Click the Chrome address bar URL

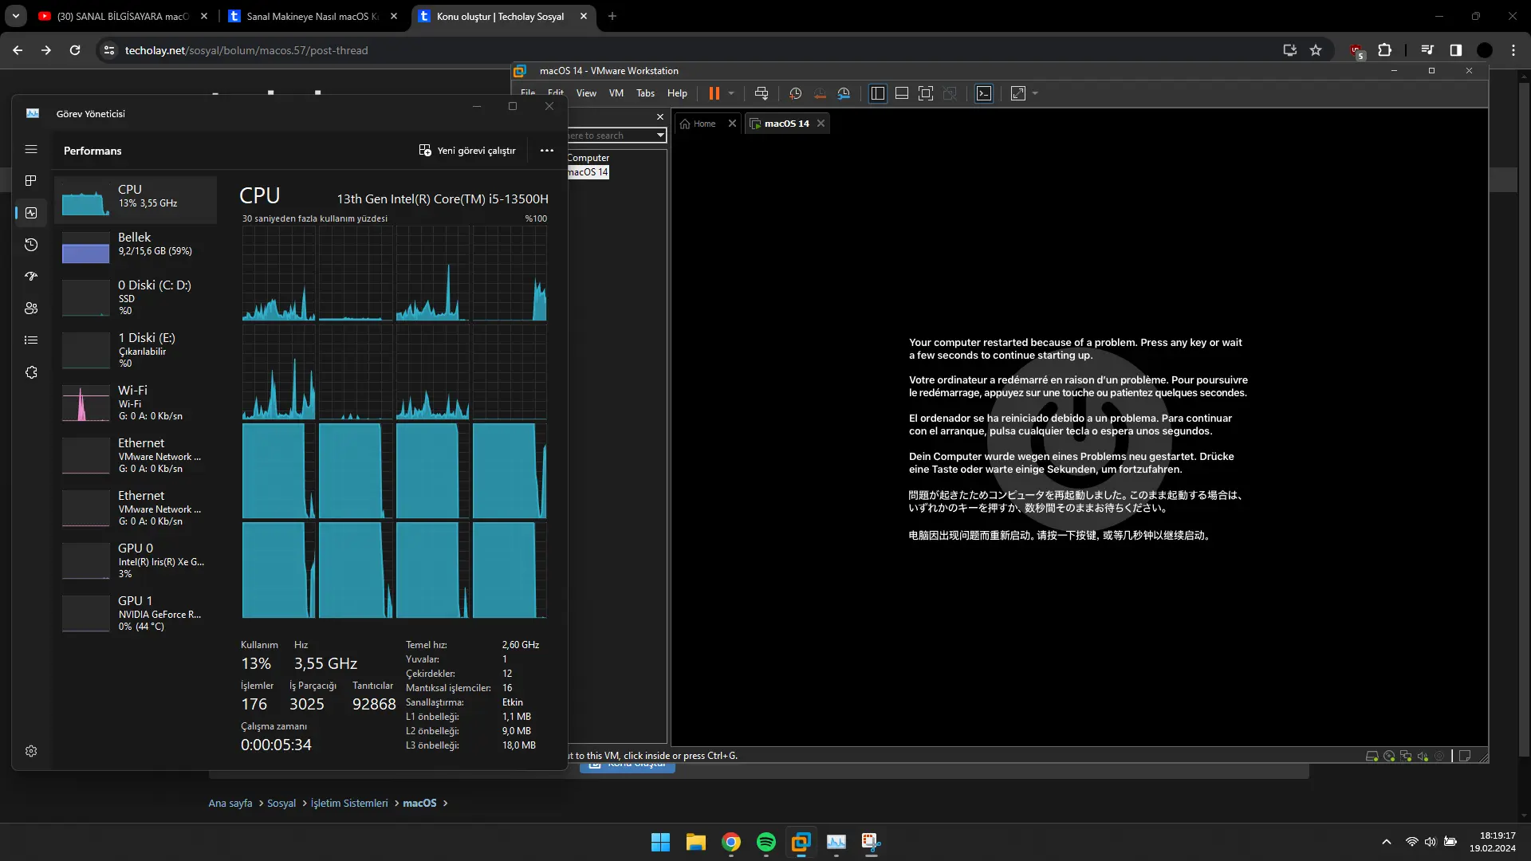[x=246, y=50]
